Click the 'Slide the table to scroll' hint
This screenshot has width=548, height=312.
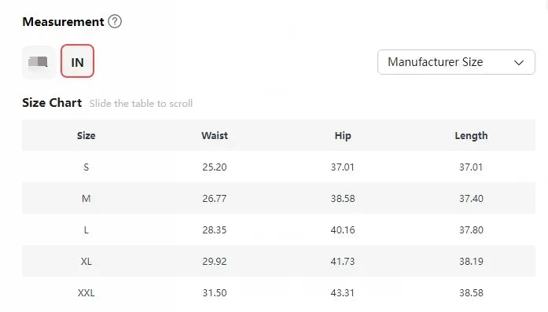[x=141, y=104]
